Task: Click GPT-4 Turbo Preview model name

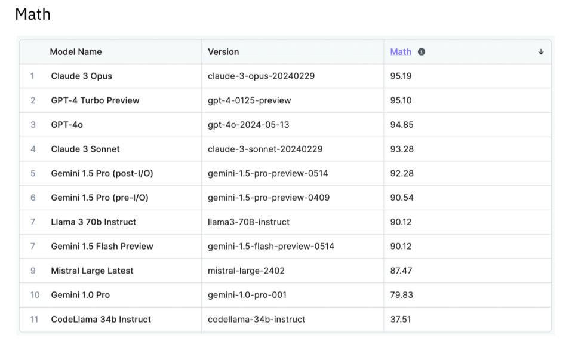Action: click(95, 100)
